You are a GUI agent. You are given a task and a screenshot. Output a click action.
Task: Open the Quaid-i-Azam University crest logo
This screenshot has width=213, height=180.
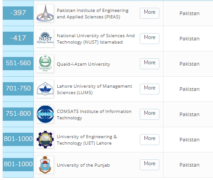(x=45, y=64)
